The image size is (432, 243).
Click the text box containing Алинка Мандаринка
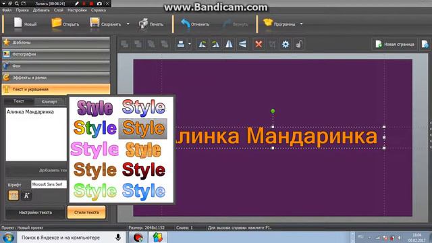(x=36, y=134)
